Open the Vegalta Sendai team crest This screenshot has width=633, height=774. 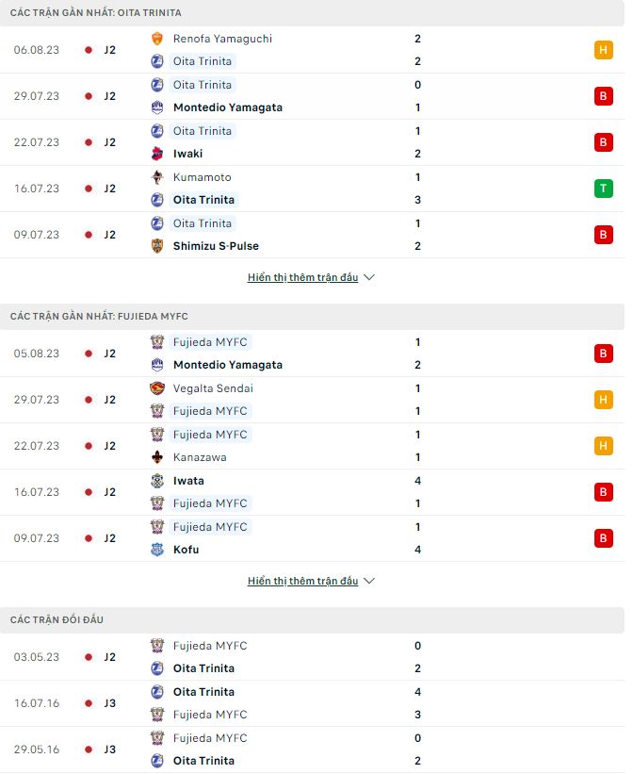pyautogui.click(x=157, y=388)
